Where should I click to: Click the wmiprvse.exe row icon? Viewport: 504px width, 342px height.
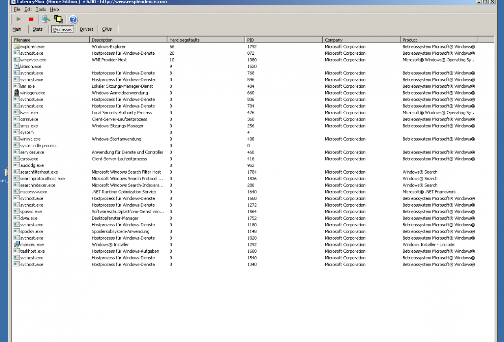point(17,59)
